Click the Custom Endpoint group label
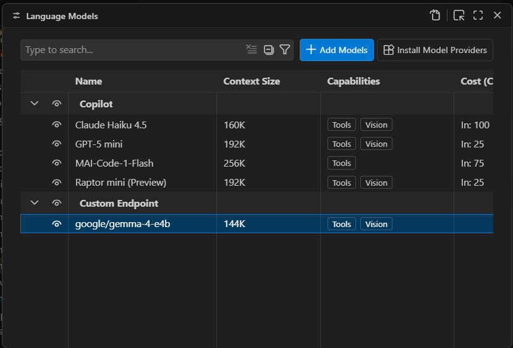Screen dimensions: 513x348 (x=119, y=203)
